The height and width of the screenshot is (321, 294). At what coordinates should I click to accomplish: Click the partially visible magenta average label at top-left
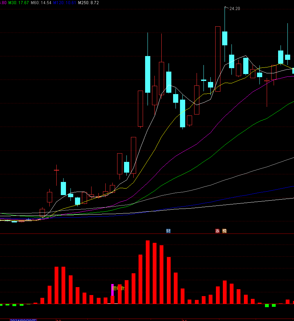pos(3,2)
